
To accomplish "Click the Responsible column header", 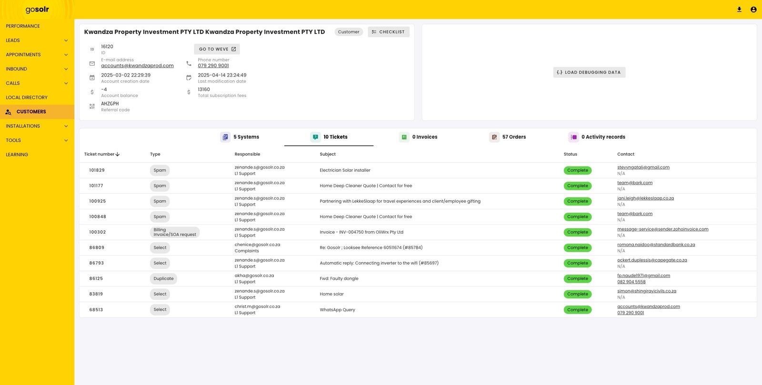I will [x=248, y=154].
